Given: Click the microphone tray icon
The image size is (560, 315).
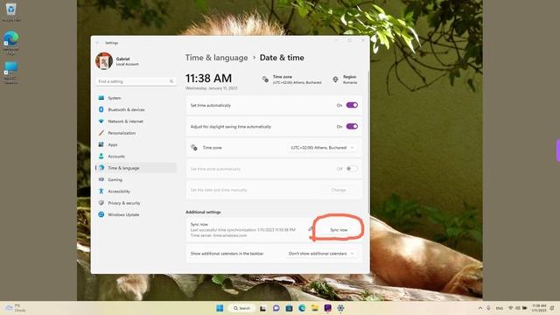Looking at the screenshot, I should tap(488, 308).
